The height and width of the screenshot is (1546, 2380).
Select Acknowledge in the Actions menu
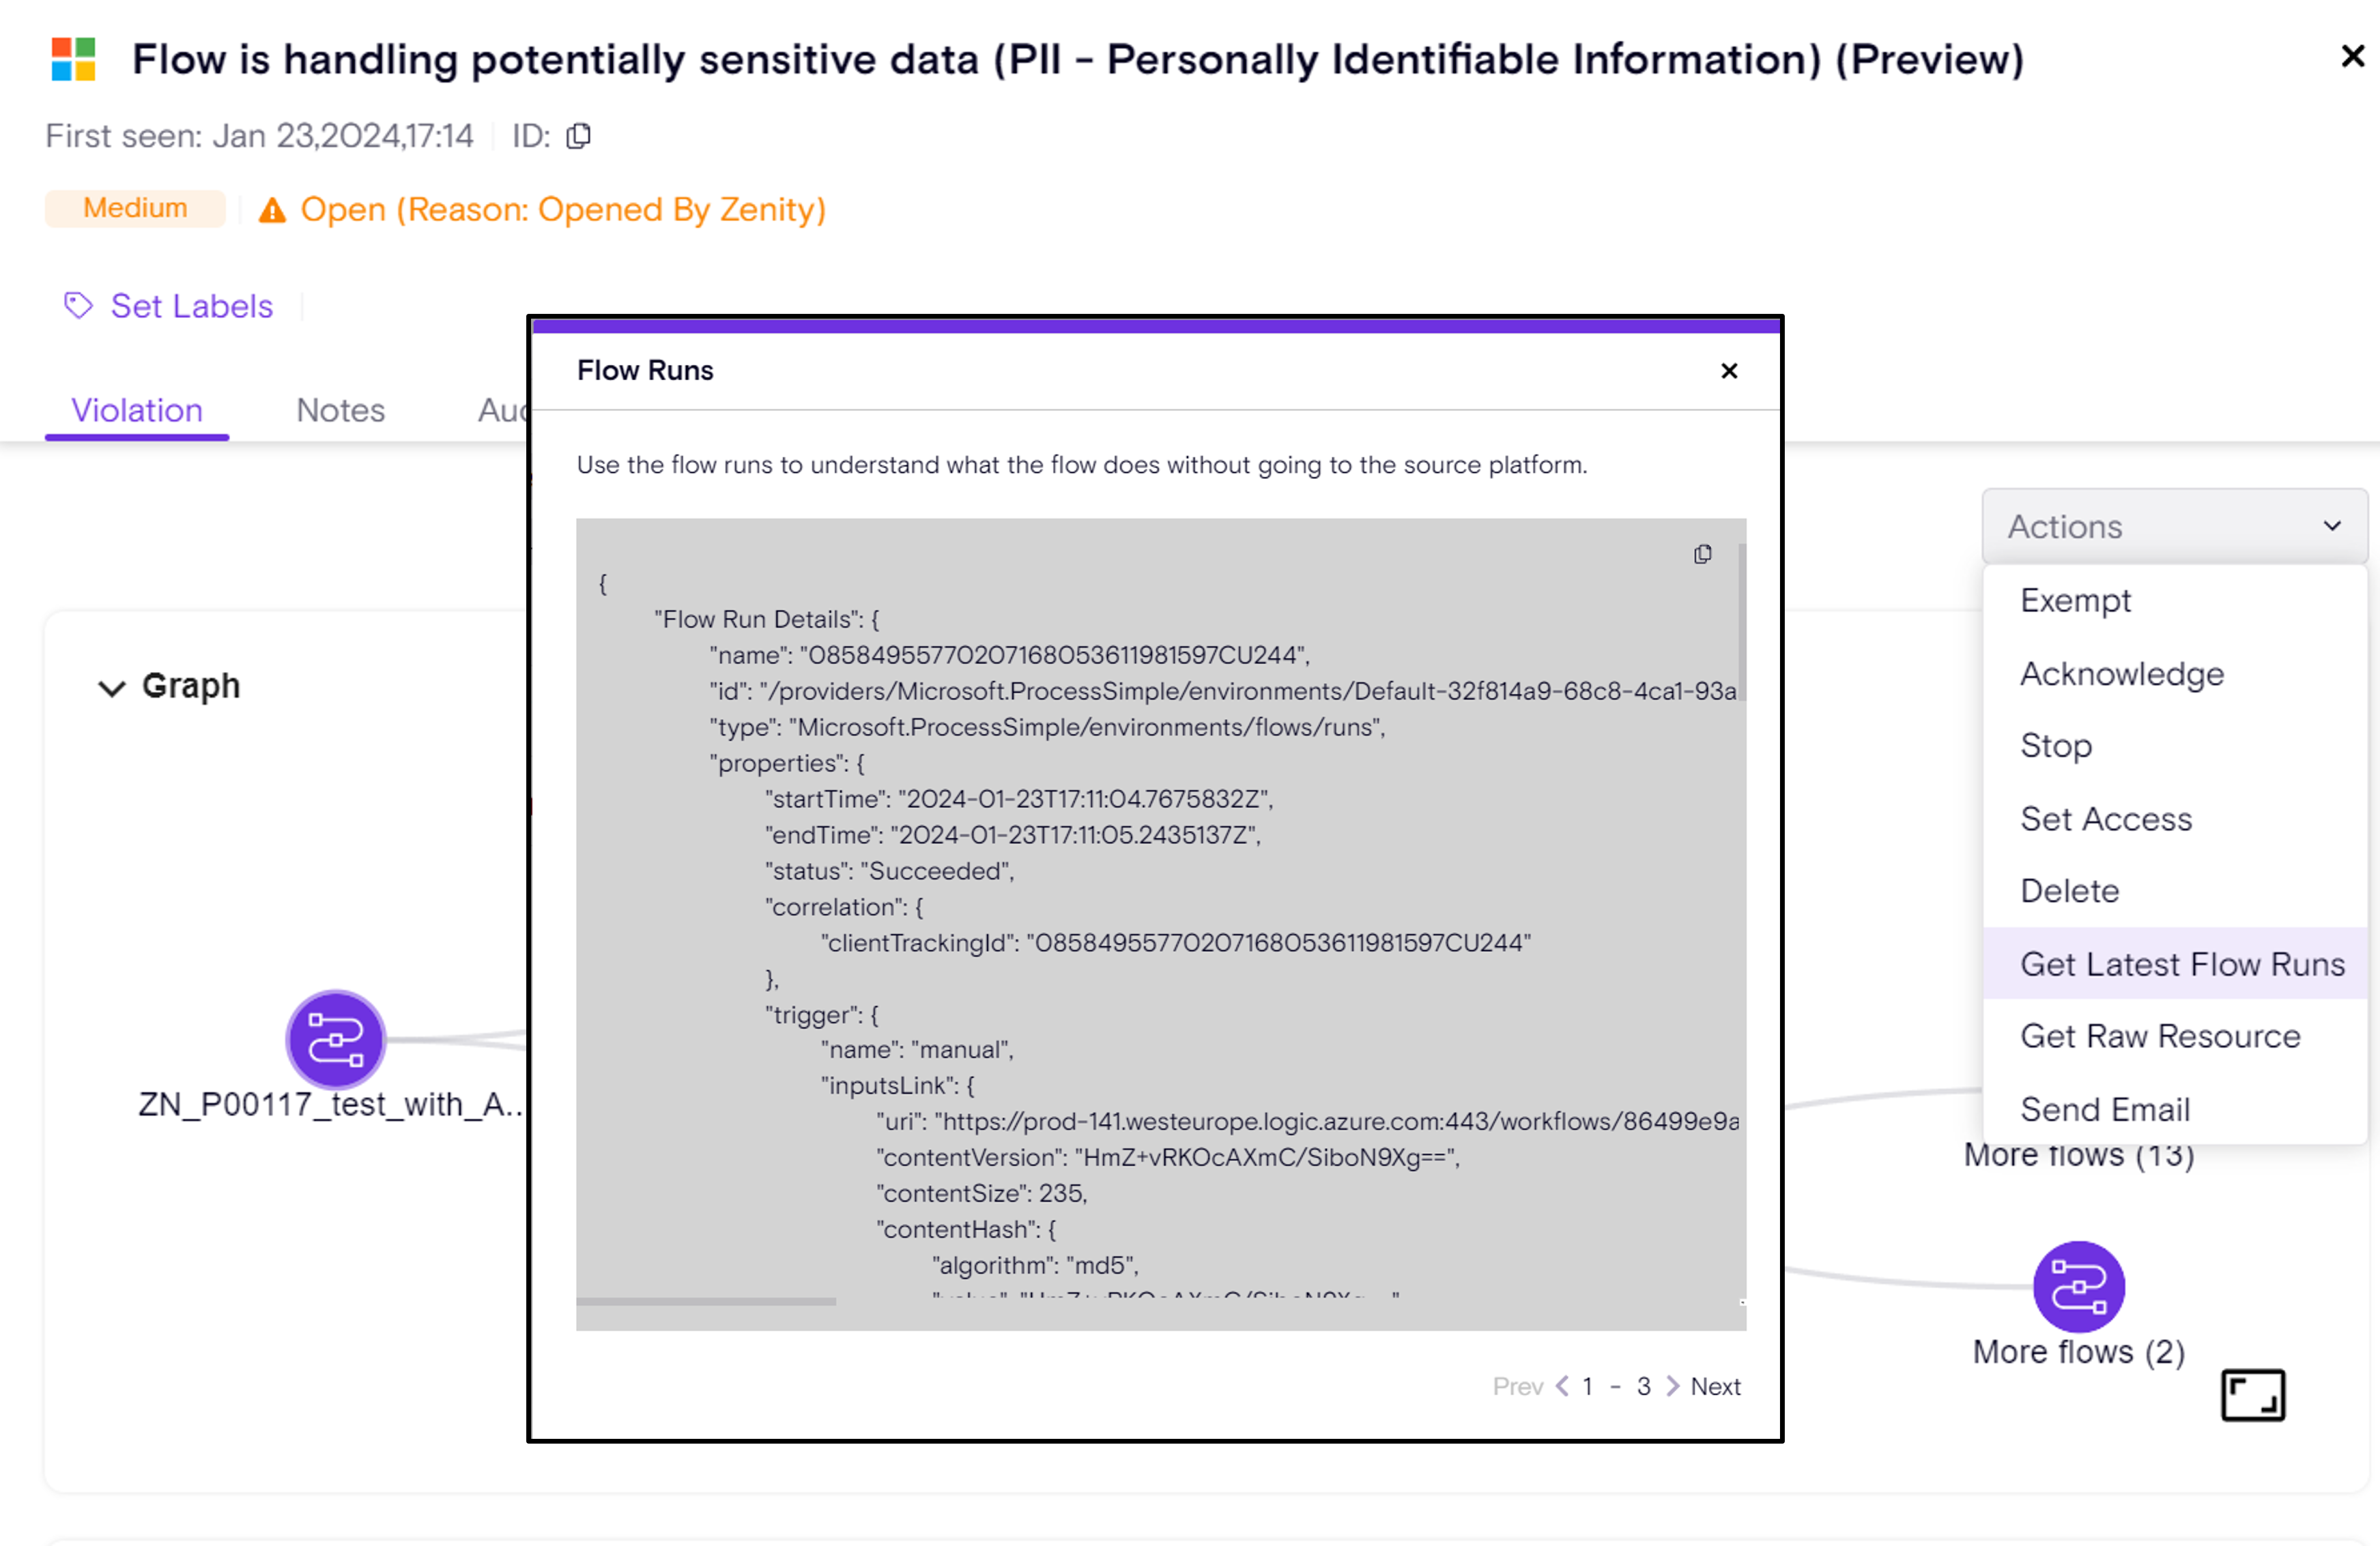[x=2121, y=673]
